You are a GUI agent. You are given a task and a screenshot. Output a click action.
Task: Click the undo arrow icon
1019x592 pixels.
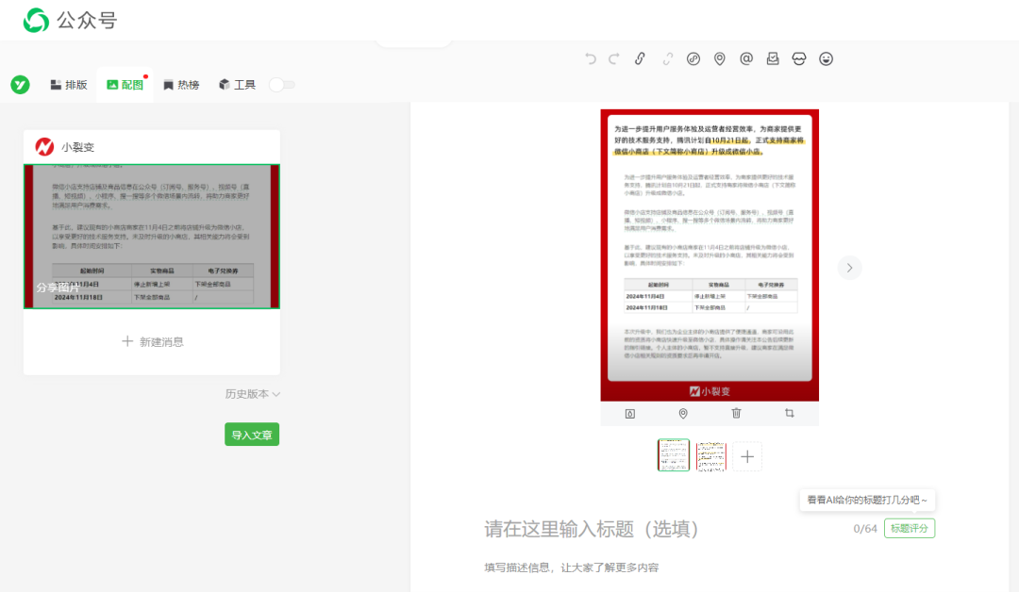tap(591, 58)
